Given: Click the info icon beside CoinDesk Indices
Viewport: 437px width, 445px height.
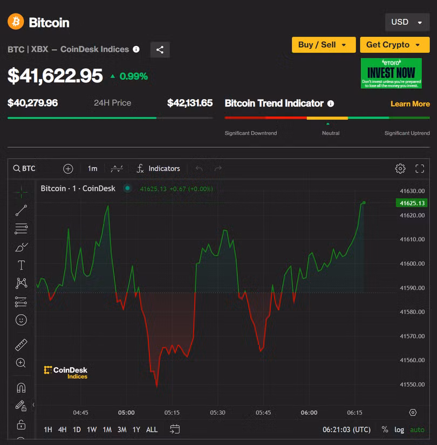Looking at the screenshot, I should [136, 50].
